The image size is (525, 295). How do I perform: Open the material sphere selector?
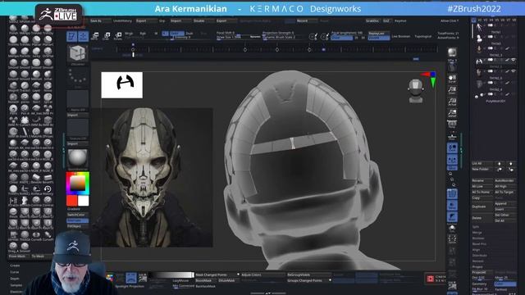click(x=78, y=157)
